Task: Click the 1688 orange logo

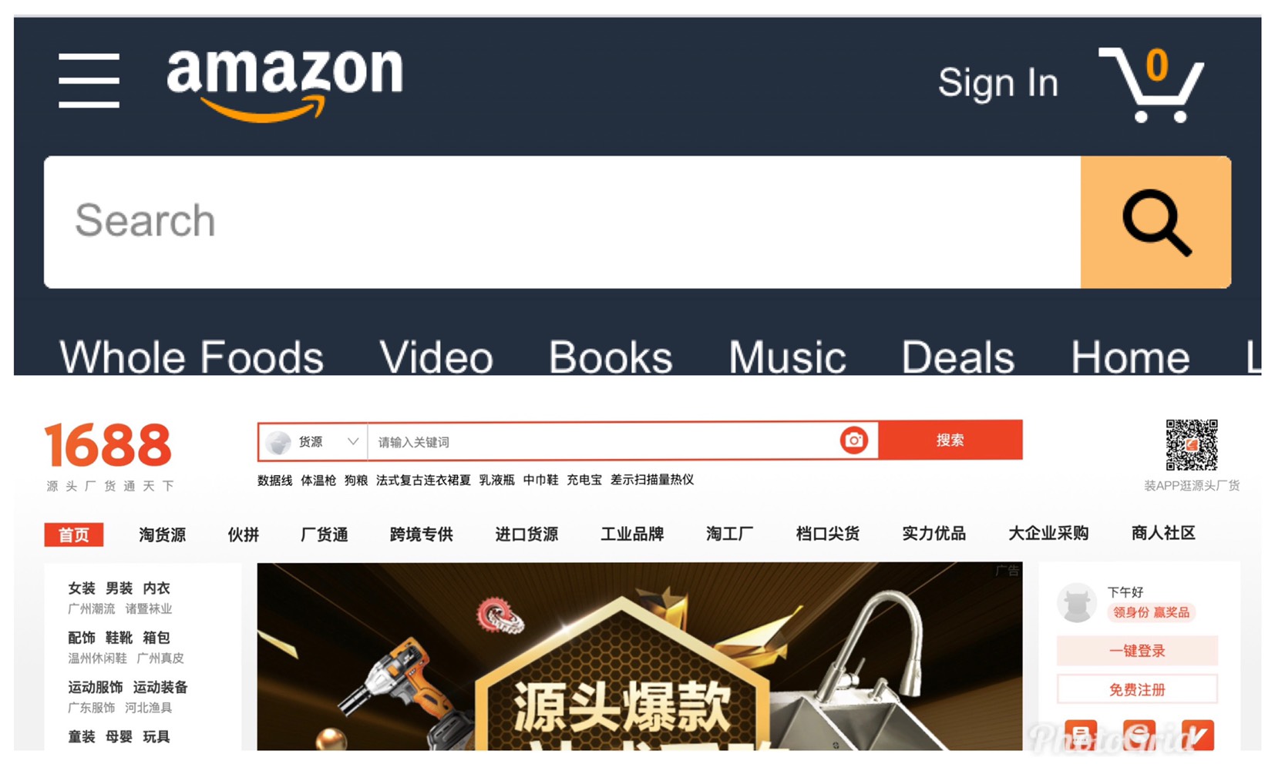Action: pos(108,445)
